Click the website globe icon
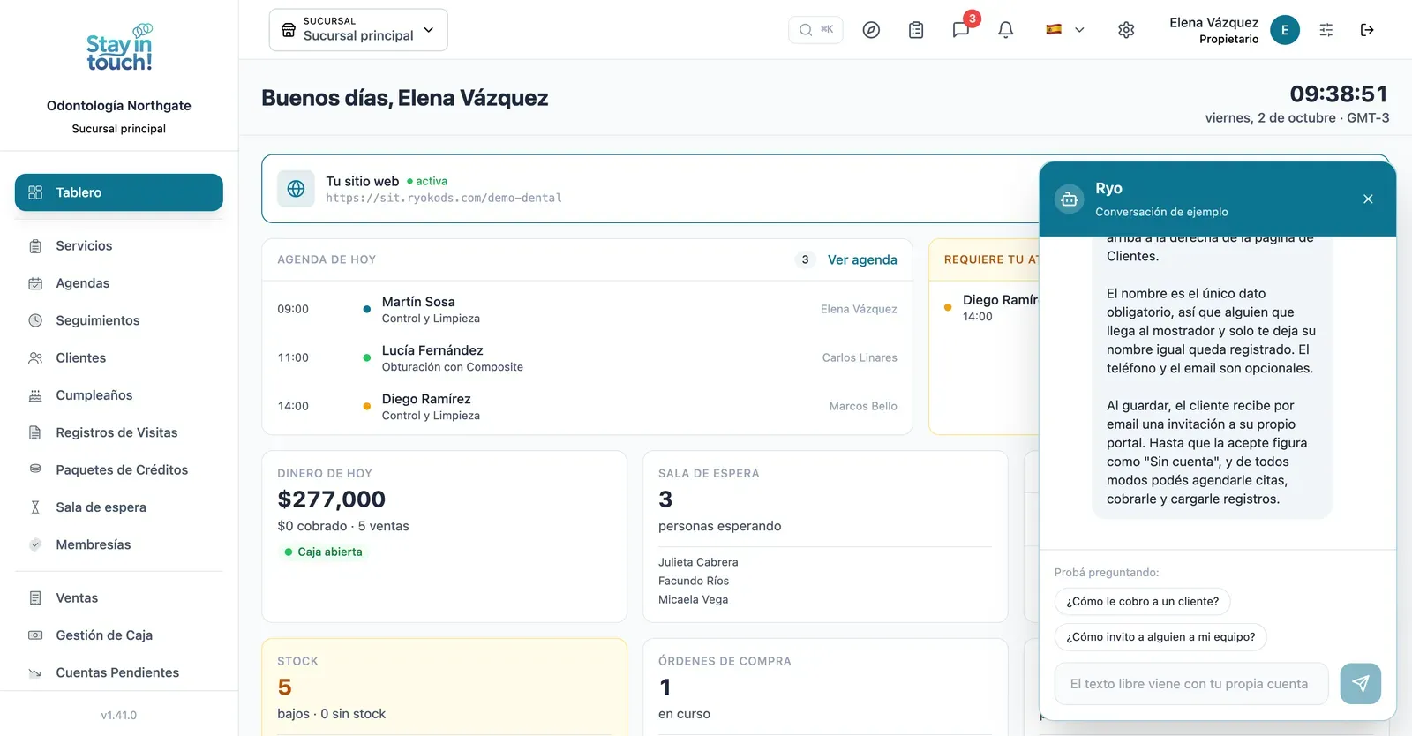The image size is (1412, 736). [x=296, y=189]
